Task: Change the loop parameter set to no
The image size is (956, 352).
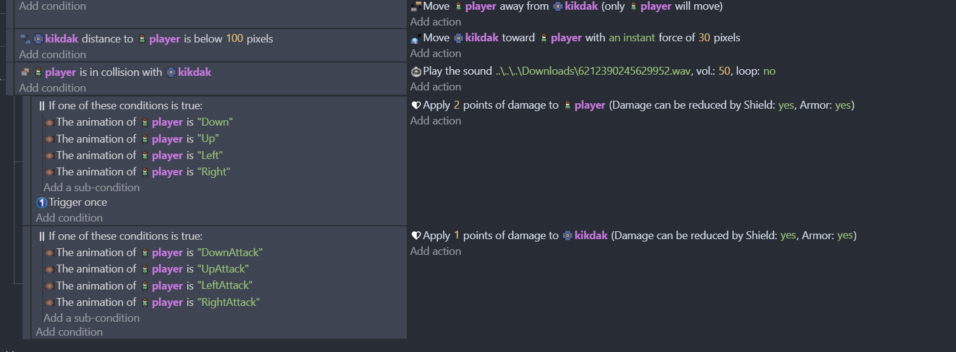Action: 769,71
